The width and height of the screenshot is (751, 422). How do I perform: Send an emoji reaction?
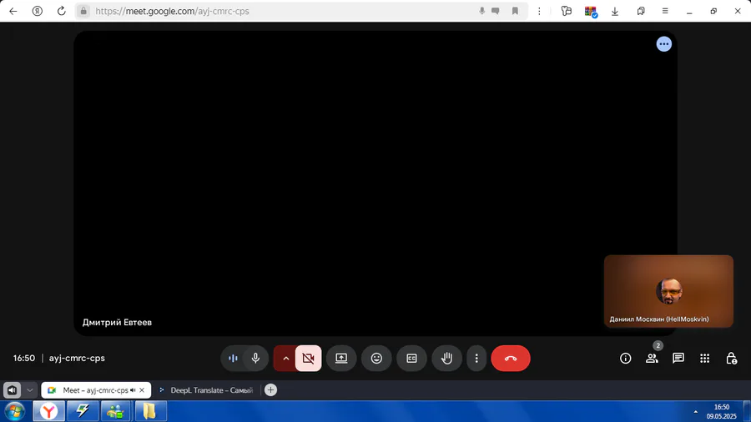click(x=376, y=359)
